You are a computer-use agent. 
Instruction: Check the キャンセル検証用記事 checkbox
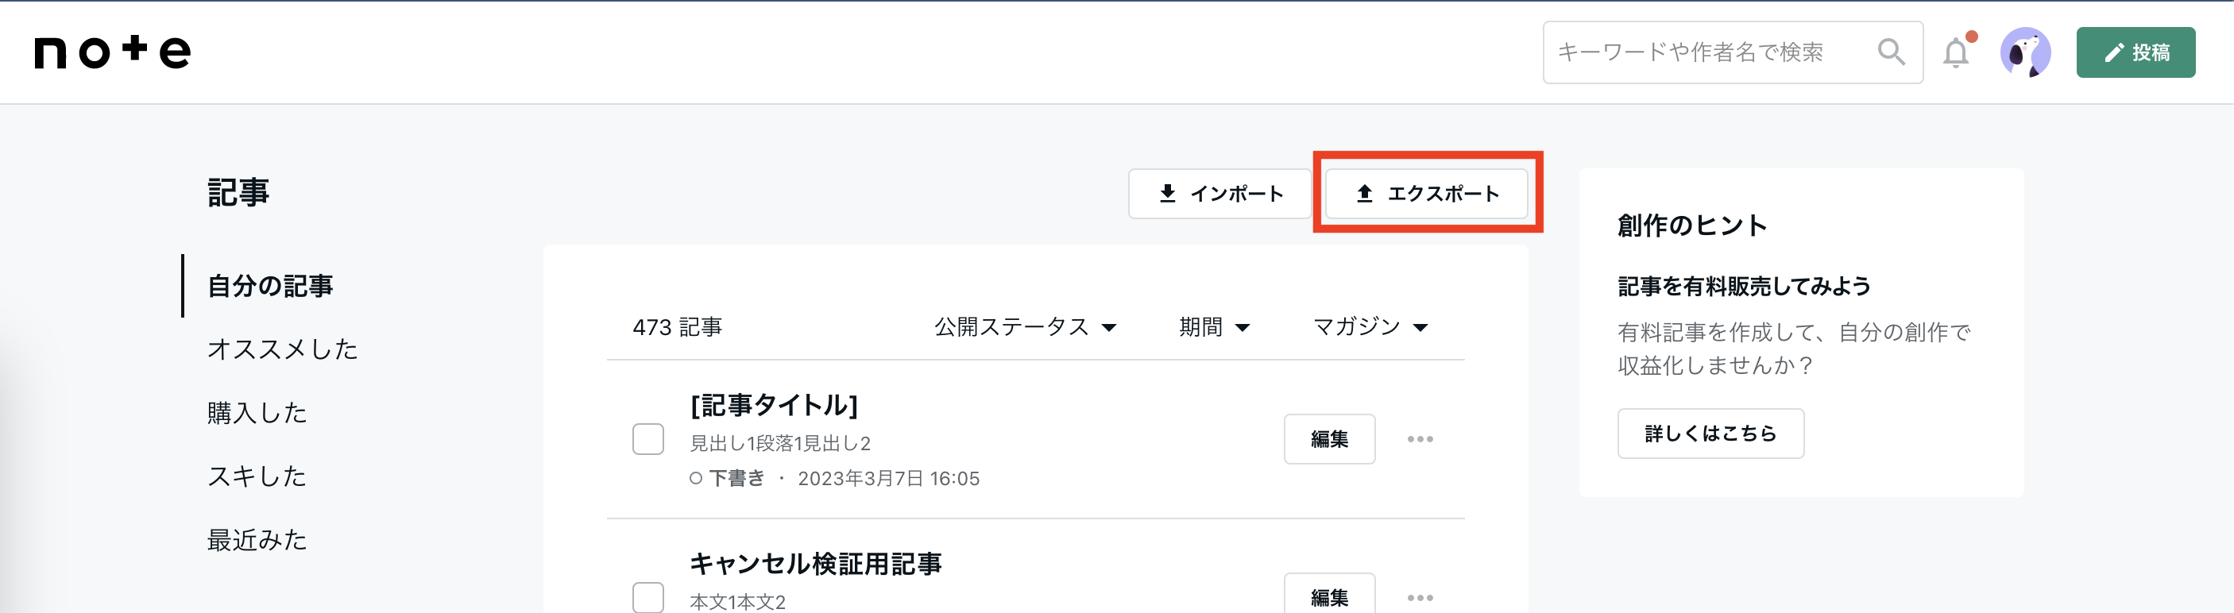coord(647,597)
